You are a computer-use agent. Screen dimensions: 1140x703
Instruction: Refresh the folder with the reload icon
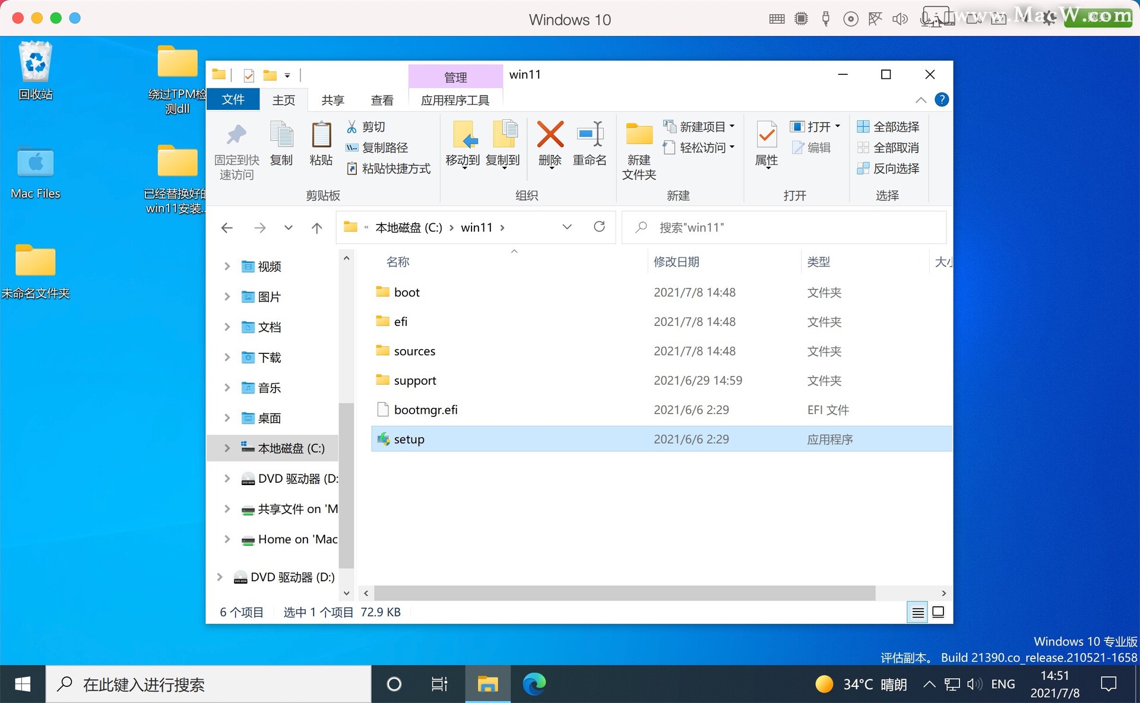pos(599,227)
